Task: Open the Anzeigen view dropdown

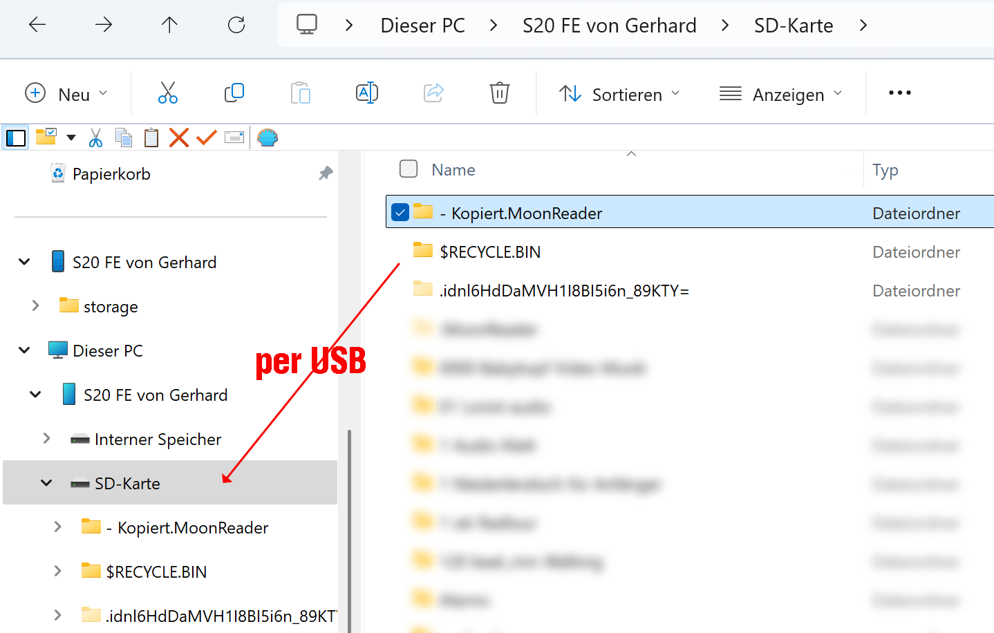Action: (x=782, y=93)
